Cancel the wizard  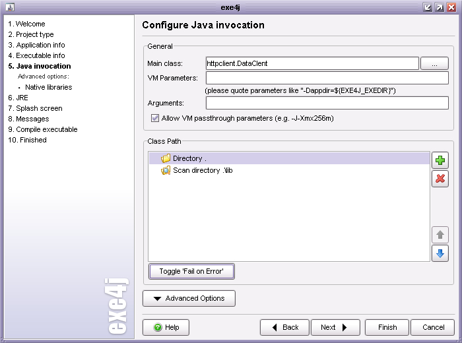pos(433,327)
